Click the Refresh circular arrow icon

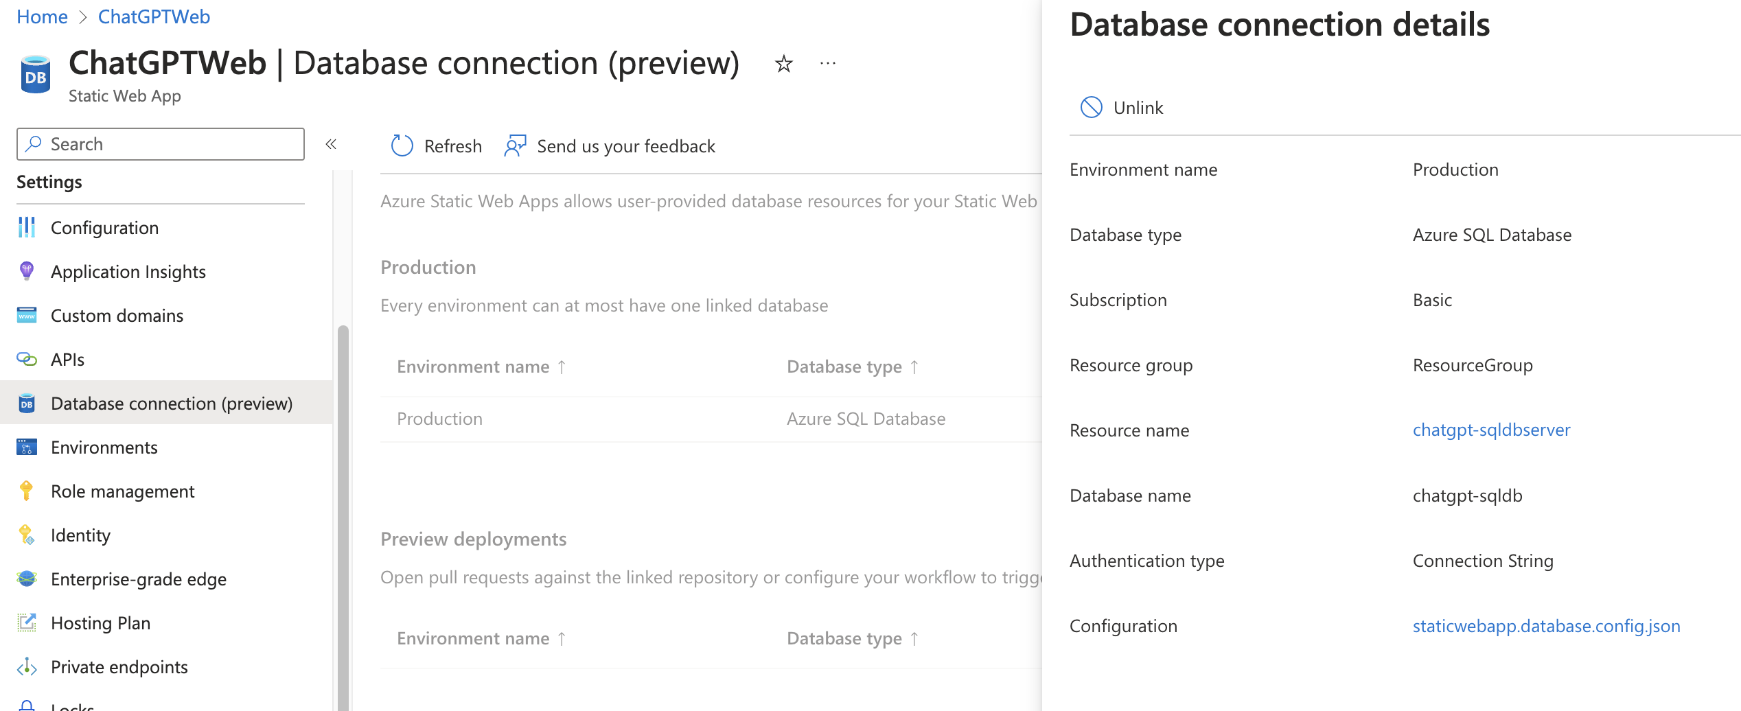coord(402,146)
